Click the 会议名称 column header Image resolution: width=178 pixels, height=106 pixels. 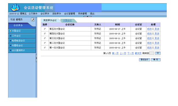click(x=70, y=25)
